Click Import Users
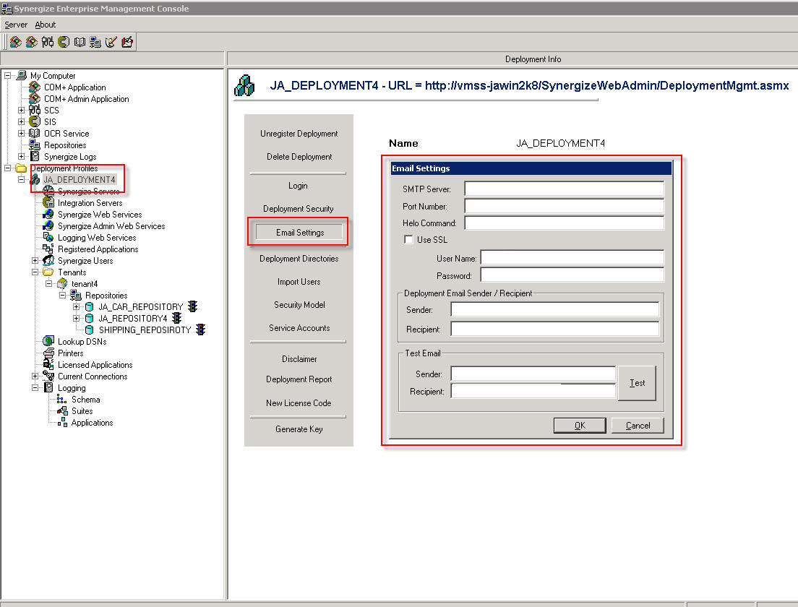Viewport: 798px width, 607px height. pyautogui.click(x=299, y=282)
